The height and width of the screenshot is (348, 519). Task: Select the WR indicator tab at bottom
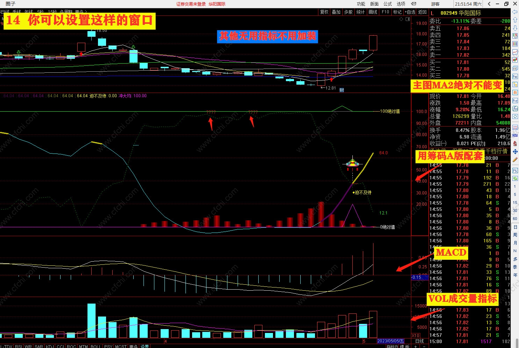coord(28,346)
